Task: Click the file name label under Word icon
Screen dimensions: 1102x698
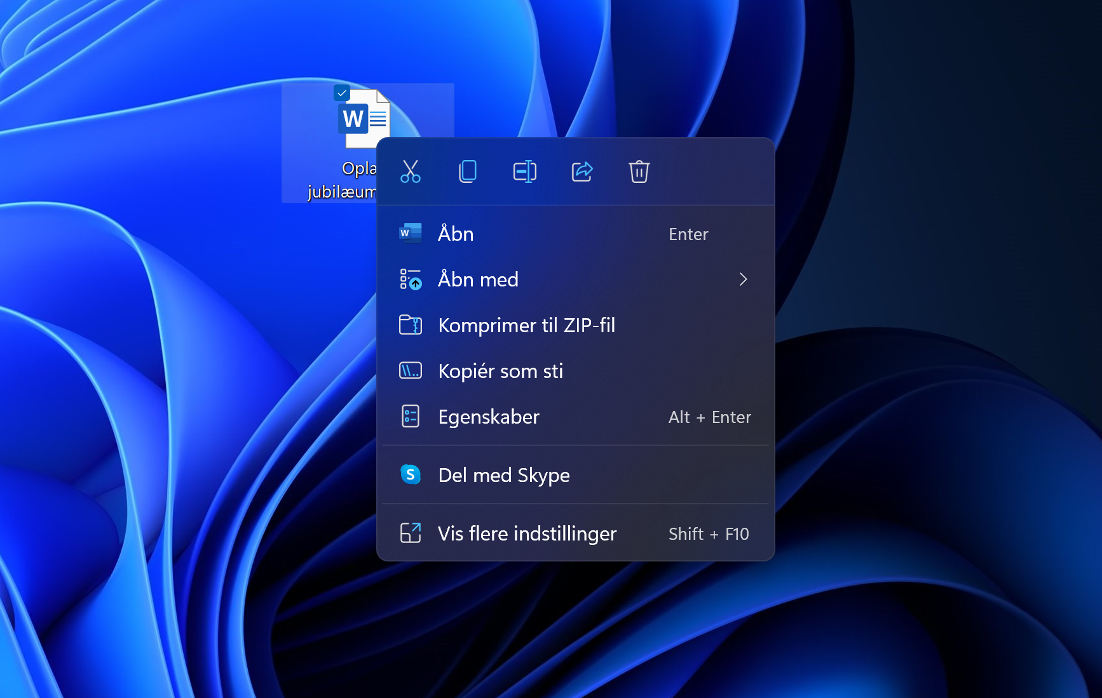Action: tap(342, 180)
